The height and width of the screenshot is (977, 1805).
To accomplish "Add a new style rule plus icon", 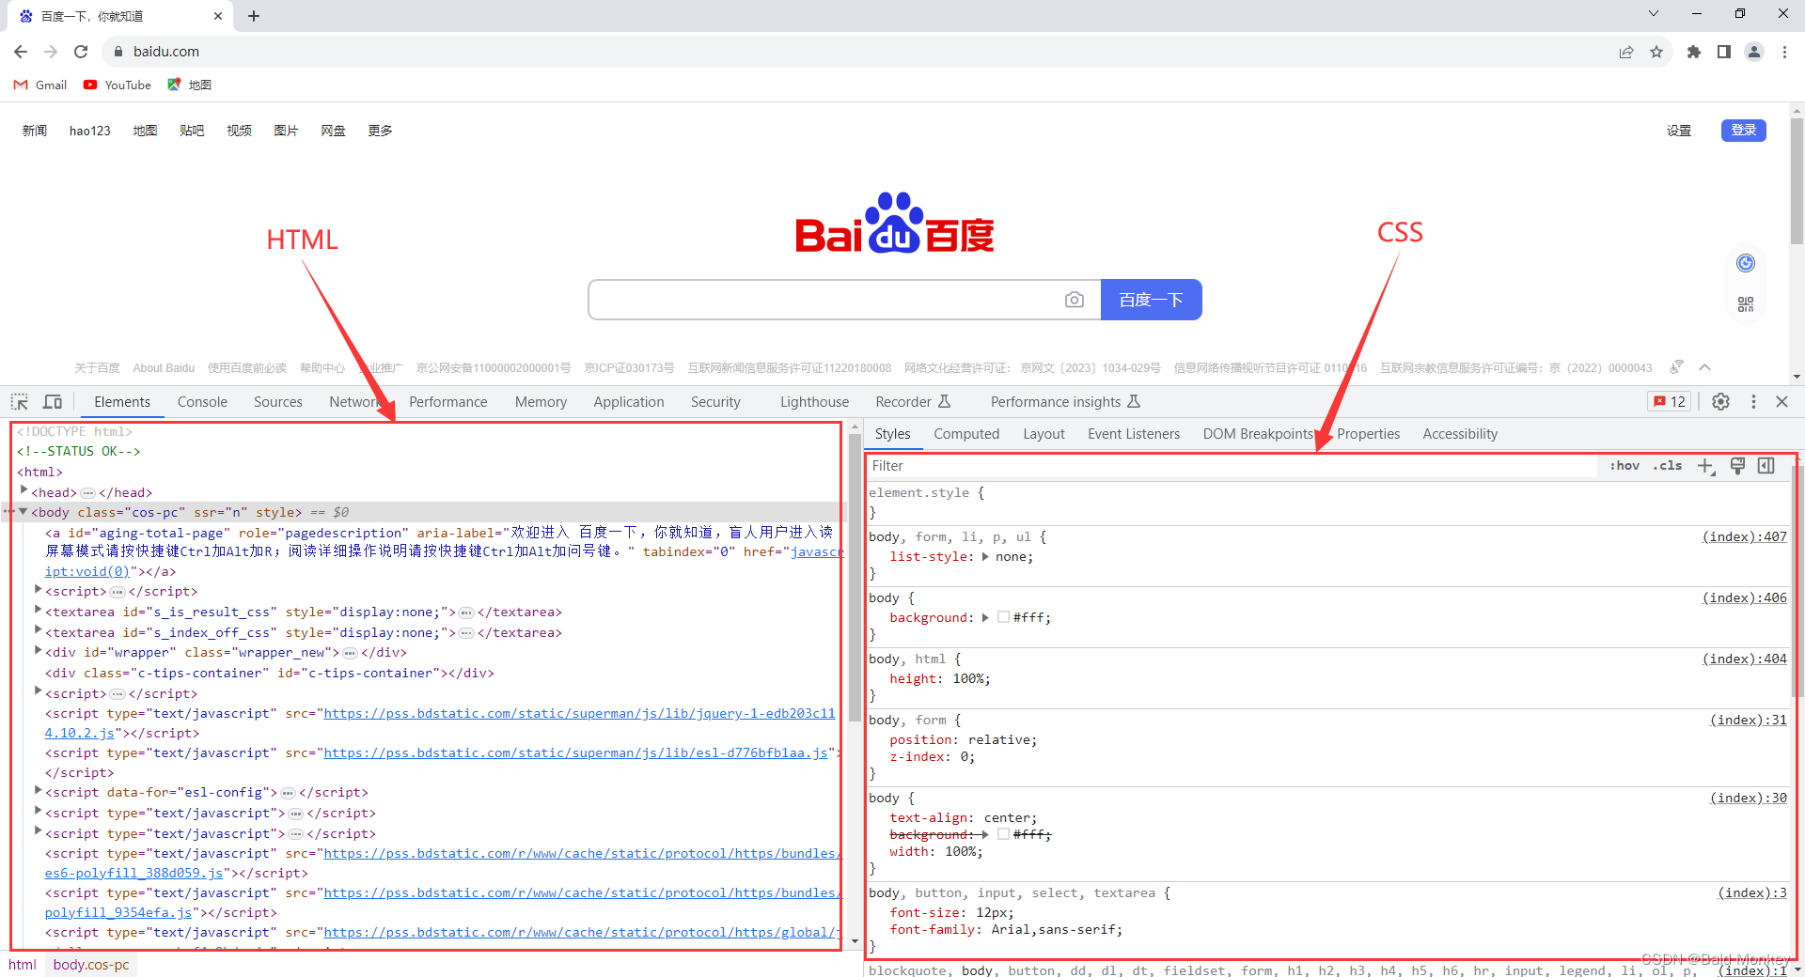I will coord(1705,466).
